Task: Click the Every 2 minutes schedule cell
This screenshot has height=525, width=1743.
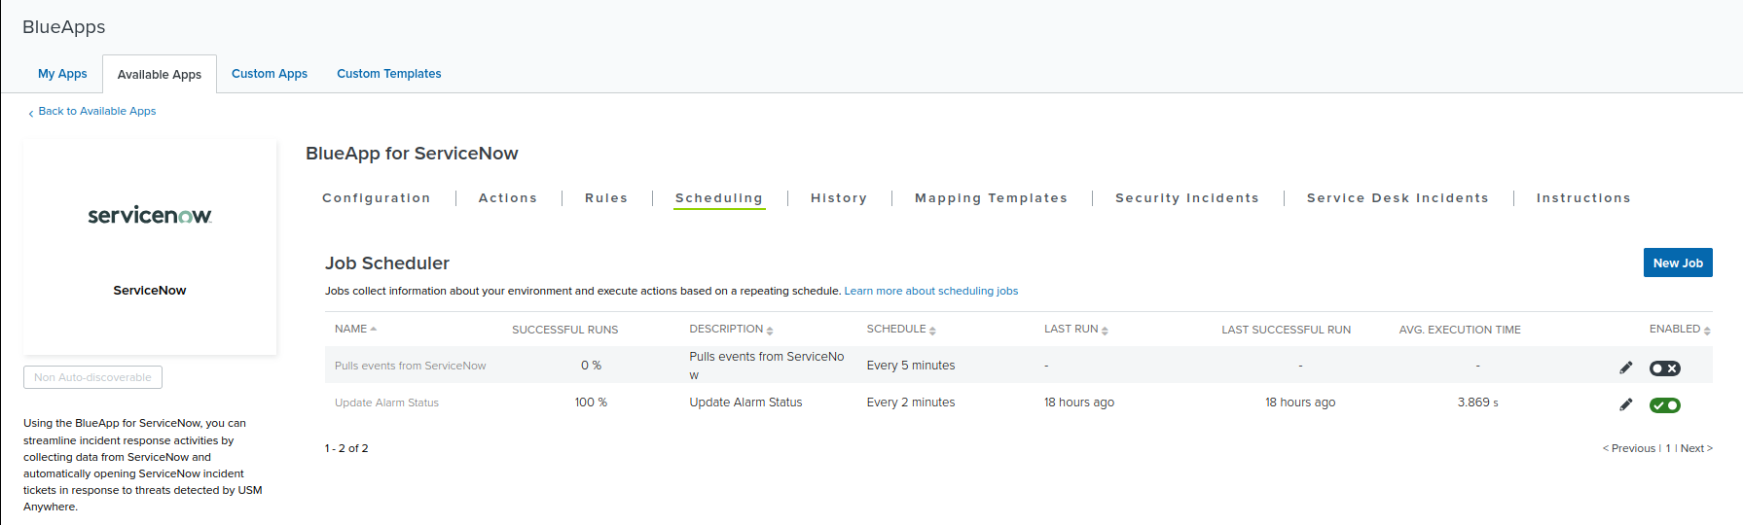Action: (911, 402)
